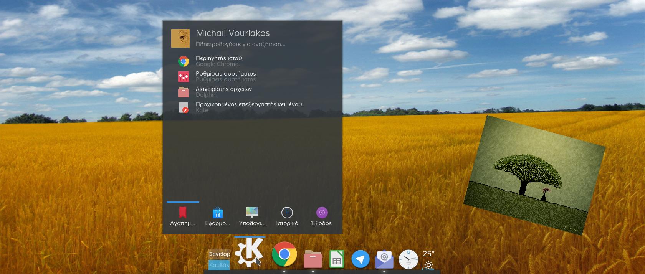
Task: Open LibreOffice Calc spreadsheet in dock
Action: point(337,259)
